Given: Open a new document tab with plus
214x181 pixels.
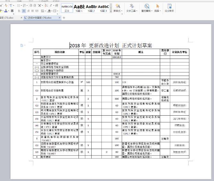Looking at the screenshot, I should (x=64, y=18).
